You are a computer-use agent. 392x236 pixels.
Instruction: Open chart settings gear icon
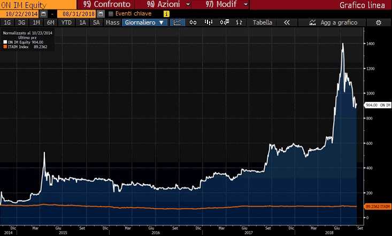379,23
